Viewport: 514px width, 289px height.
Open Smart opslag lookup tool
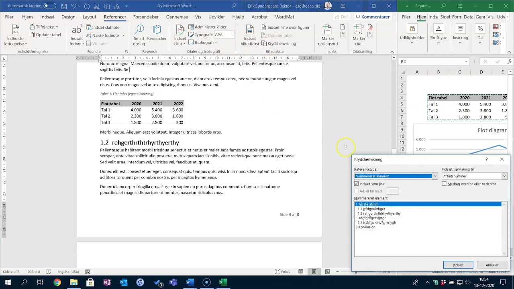point(139,35)
